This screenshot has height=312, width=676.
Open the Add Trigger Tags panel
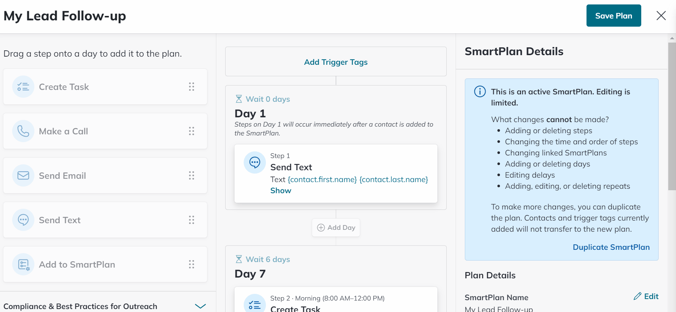click(x=336, y=62)
